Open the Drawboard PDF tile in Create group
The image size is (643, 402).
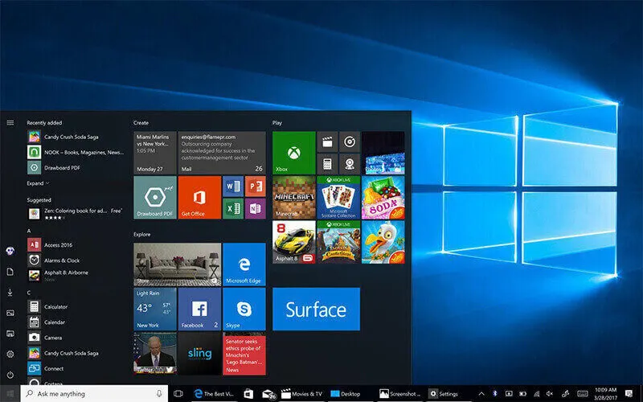pyautogui.click(x=155, y=197)
